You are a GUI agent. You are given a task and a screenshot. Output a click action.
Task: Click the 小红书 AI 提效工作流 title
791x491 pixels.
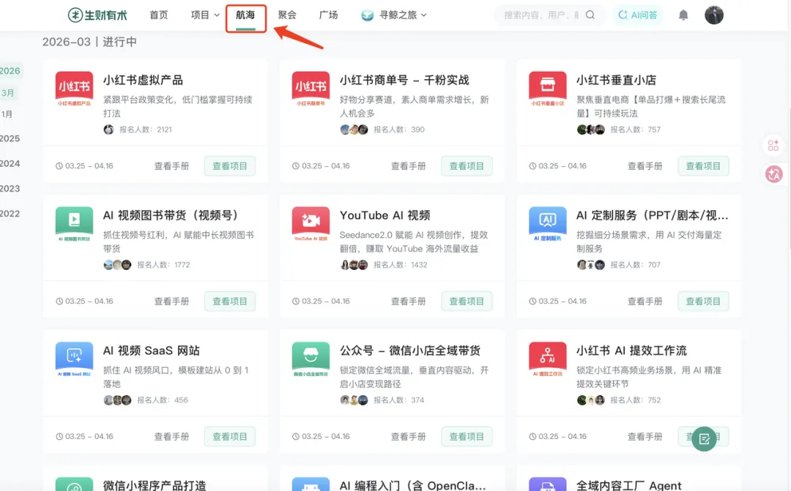click(x=631, y=351)
